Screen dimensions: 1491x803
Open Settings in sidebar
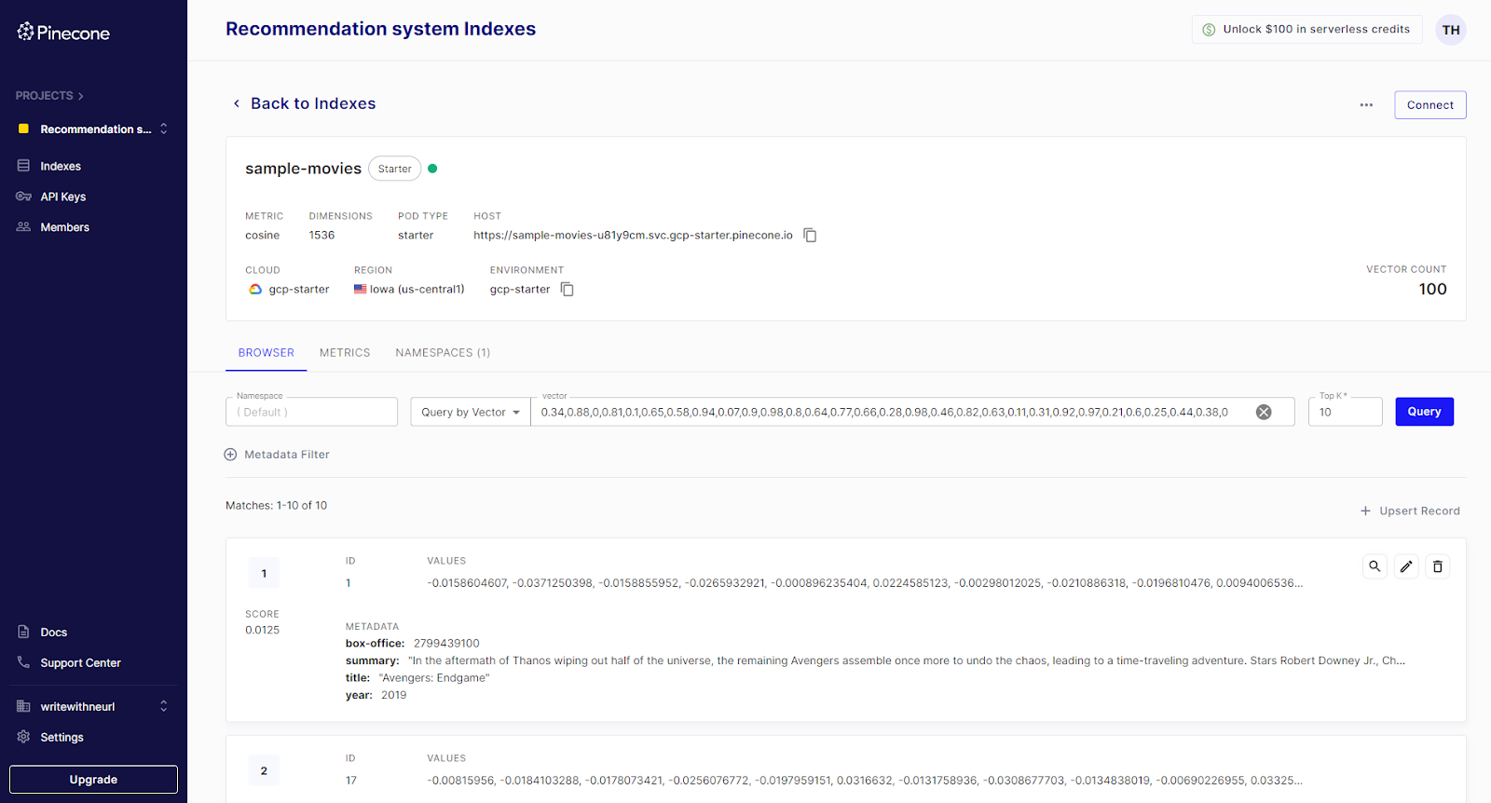[x=62, y=737]
